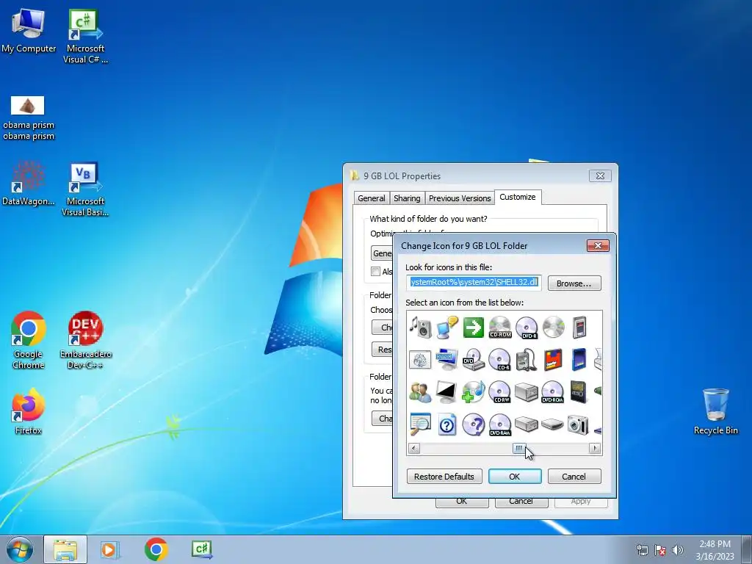This screenshot has height=564, width=752.
Task: Select the My Computer desktop icon
Action: [29, 29]
